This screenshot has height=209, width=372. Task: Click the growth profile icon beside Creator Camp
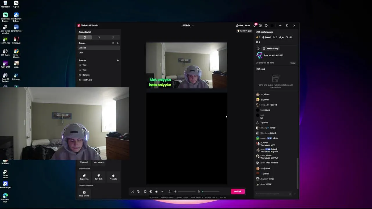click(258, 48)
